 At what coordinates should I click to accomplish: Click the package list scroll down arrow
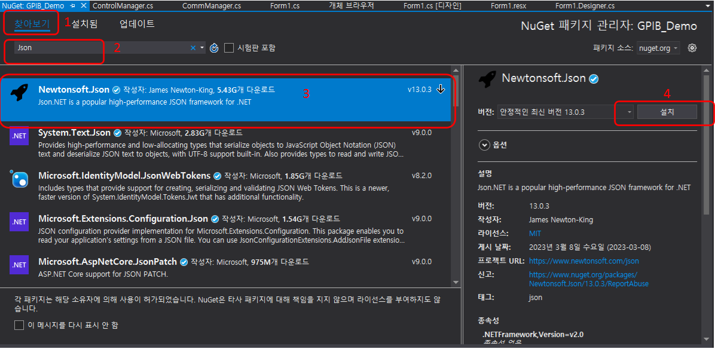point(456,283)
